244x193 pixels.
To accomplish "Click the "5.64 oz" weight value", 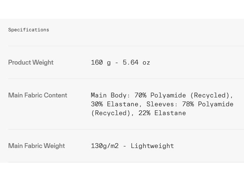I will pos(136,62).
